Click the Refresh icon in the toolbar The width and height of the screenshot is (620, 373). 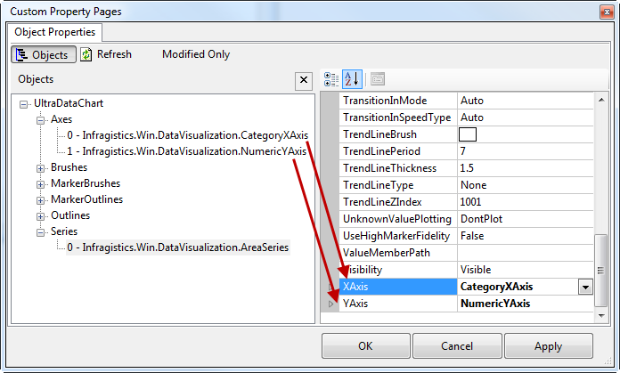pyautogui.click(x=86, y=54)
